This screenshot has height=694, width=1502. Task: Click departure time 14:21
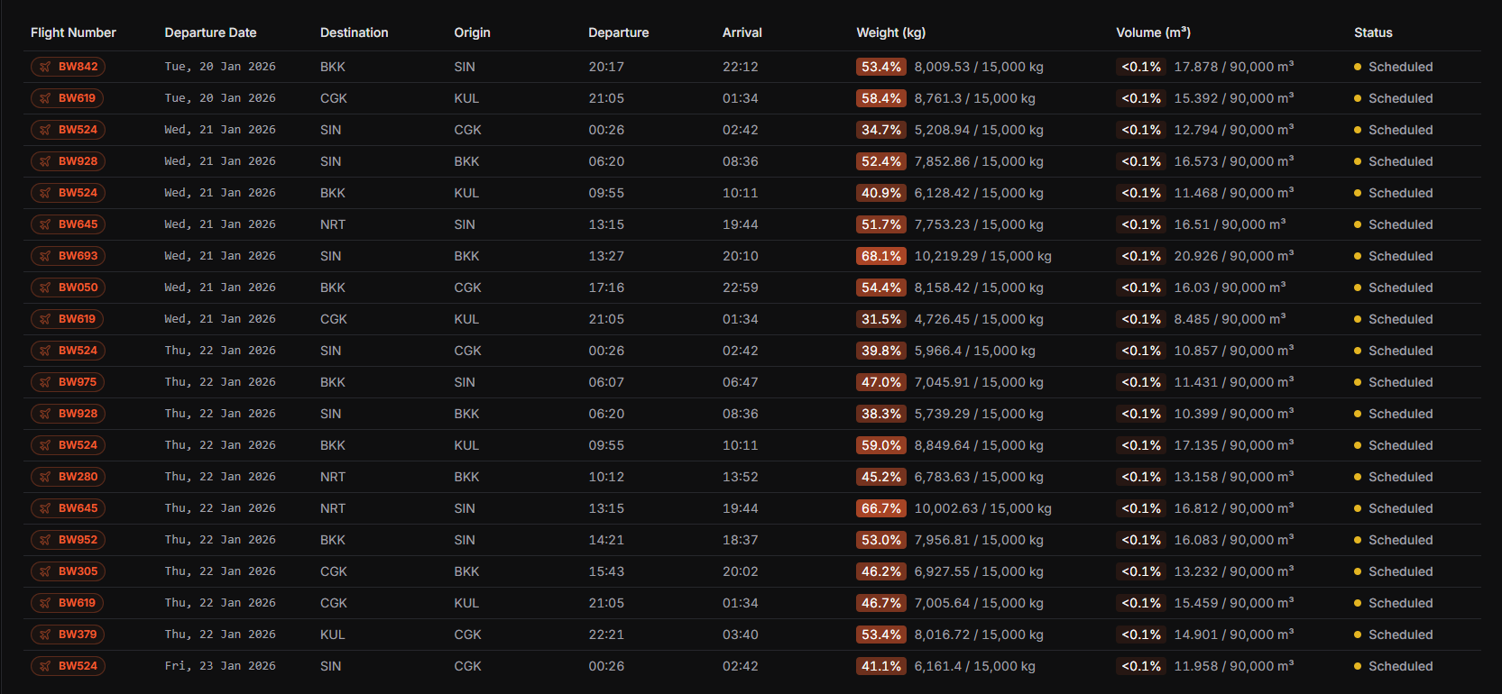coord(606,540)
